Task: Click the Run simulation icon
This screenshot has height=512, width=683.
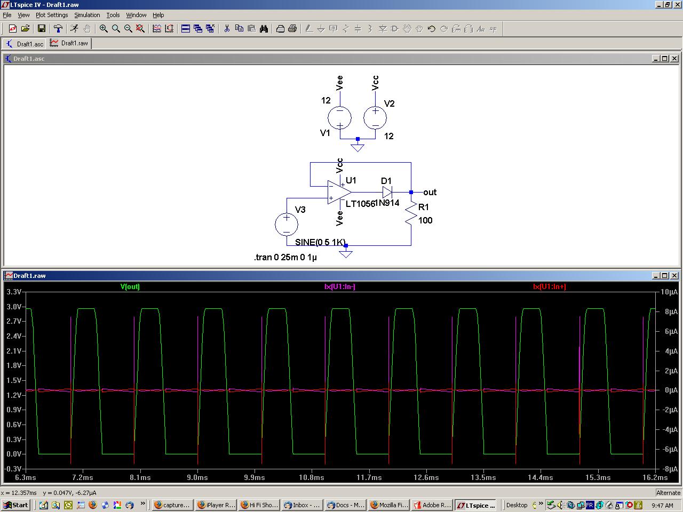Action: (x=74, y=29)
